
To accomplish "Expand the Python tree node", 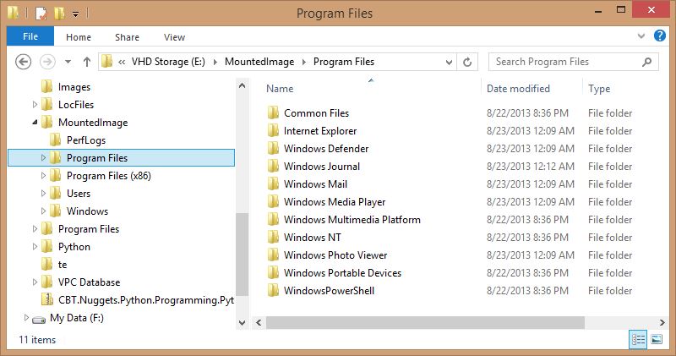I will [x=35, y=246].
